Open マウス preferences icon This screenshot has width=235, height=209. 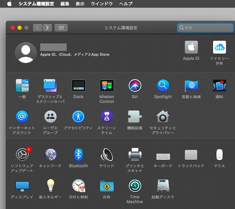coord(219,154)
